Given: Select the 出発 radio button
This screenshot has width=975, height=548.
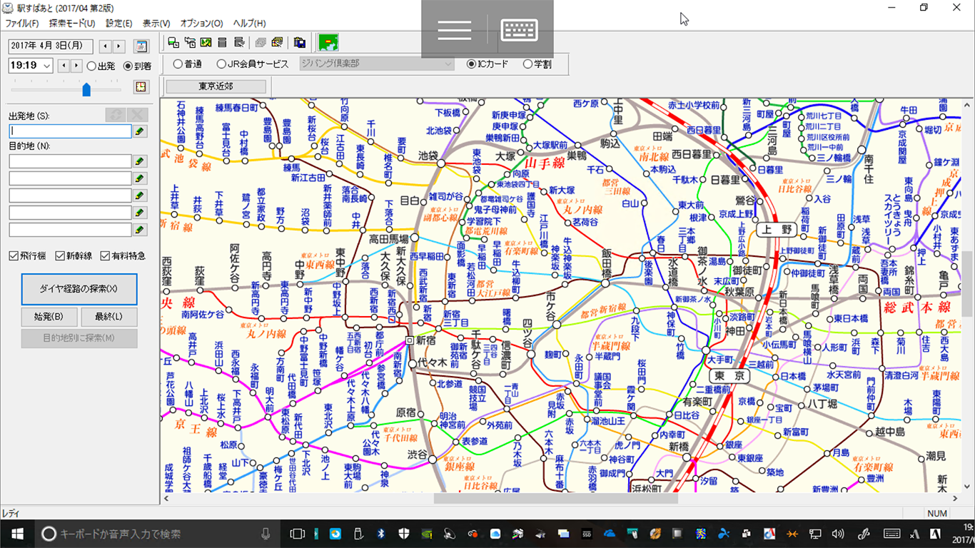Looking at the screenshot, I should [x=91, y=66].
